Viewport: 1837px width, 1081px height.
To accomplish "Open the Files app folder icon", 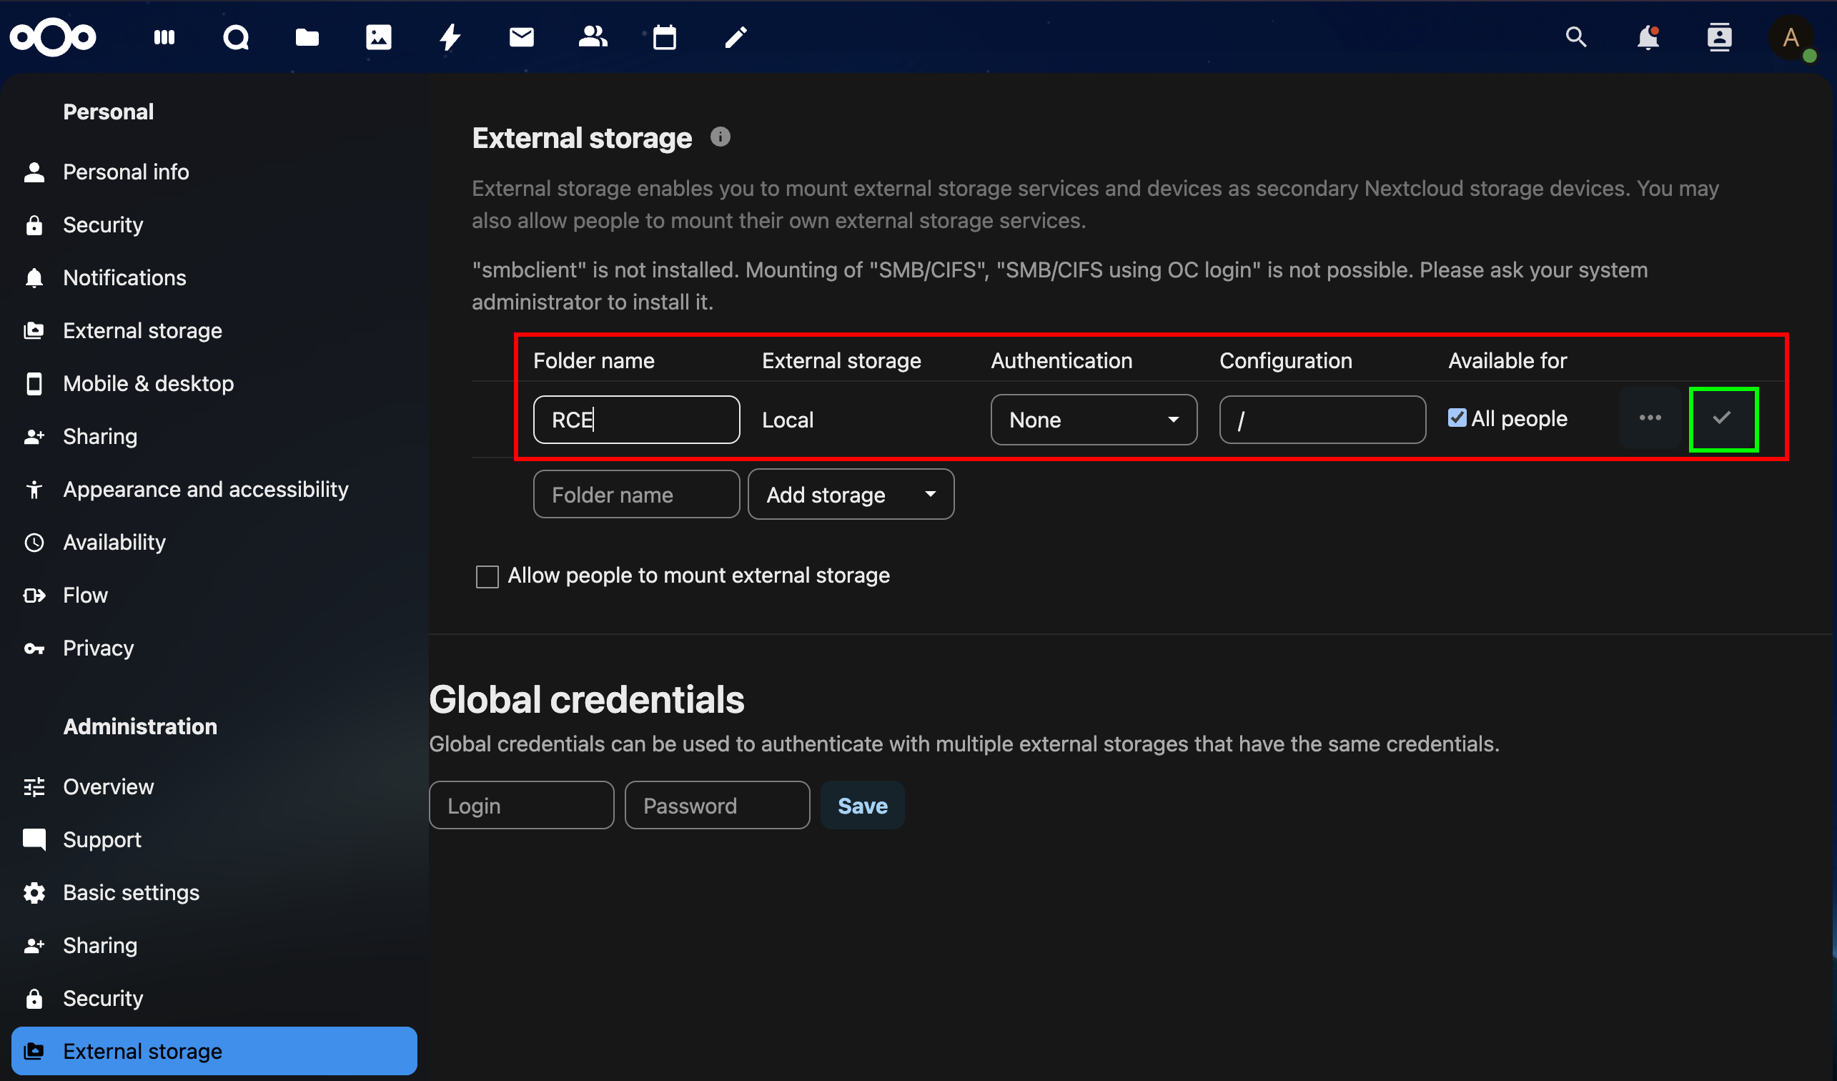I will pos(307,37).
